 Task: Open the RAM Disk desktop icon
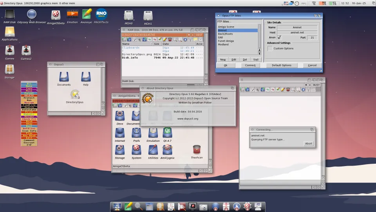pyautogui.click(x=9, y=15)
